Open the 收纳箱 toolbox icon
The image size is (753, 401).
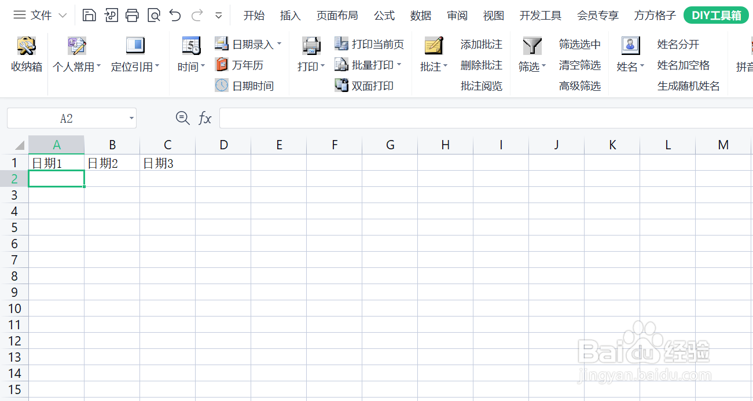point(27,46)
